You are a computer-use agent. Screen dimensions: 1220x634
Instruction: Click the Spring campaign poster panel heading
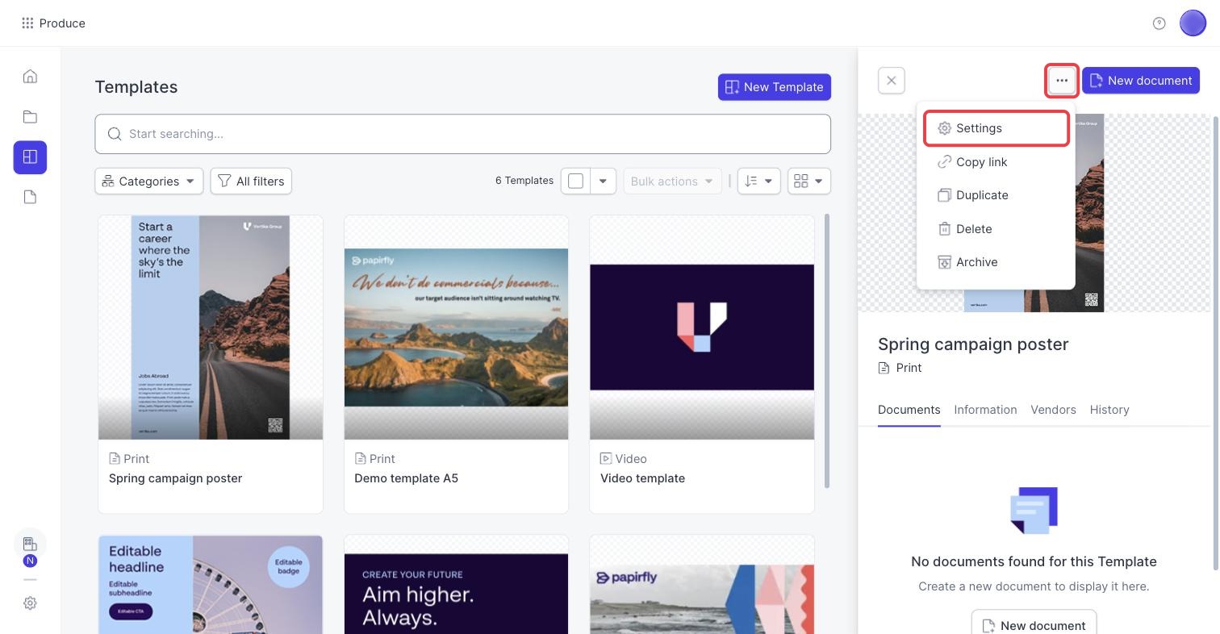pos(973,344)
